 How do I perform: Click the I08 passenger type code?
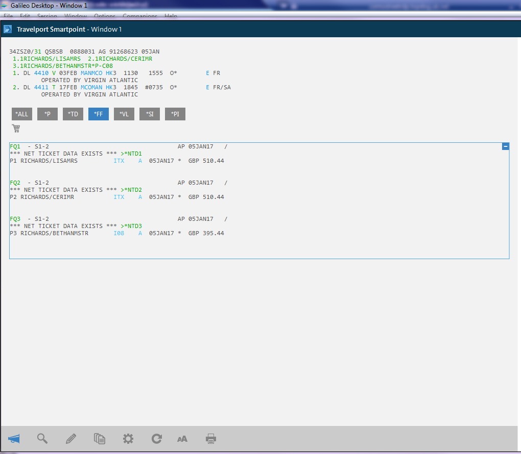(119, 233)
